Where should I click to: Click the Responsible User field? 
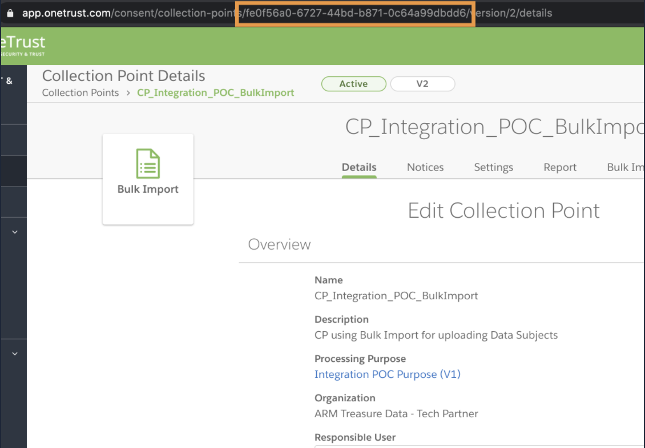pyautogui.click(x=479, y=446)
